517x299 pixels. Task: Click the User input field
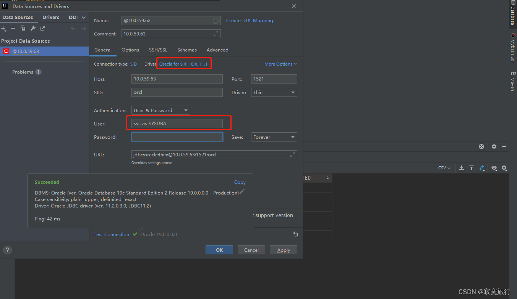pyautogui.click(x=177, y=124)
